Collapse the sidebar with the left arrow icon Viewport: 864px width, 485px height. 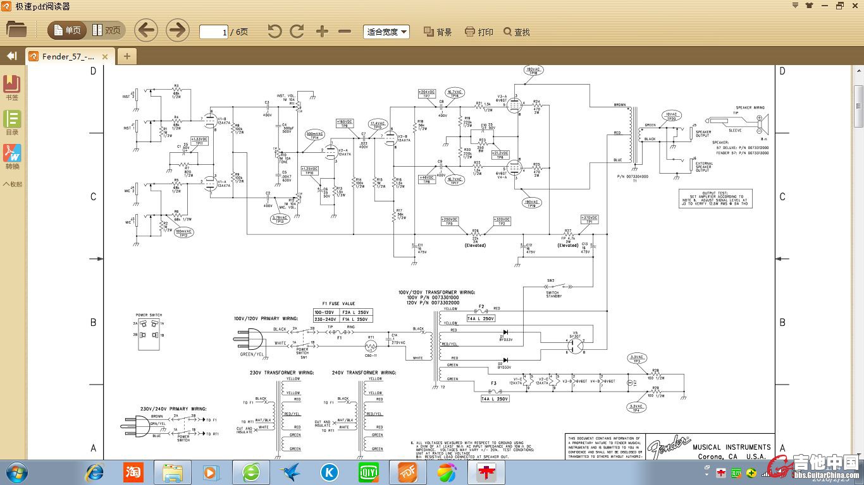[11, 56]
